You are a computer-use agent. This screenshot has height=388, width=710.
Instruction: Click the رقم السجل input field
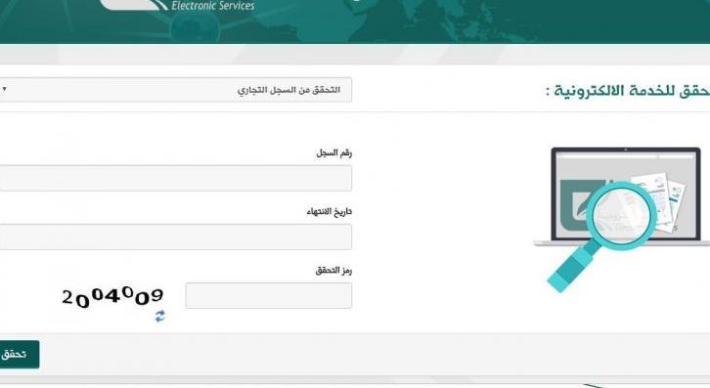tap(175, 178)
